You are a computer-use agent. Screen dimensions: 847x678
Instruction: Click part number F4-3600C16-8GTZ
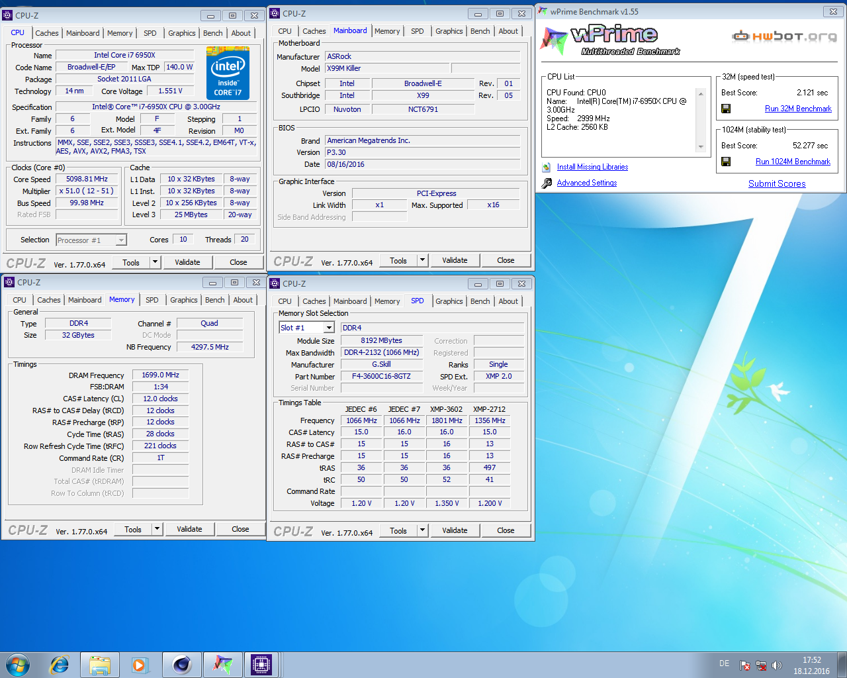pyautogui.click(x=381, y=376)
